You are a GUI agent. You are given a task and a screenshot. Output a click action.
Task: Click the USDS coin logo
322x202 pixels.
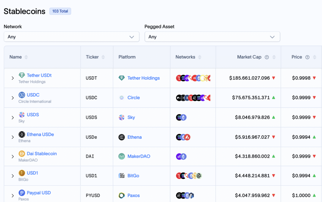pyautogui.click(x=22, y=115)
